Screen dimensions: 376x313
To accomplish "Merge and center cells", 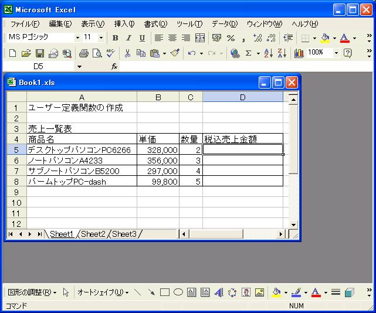I will coord(200,38).
